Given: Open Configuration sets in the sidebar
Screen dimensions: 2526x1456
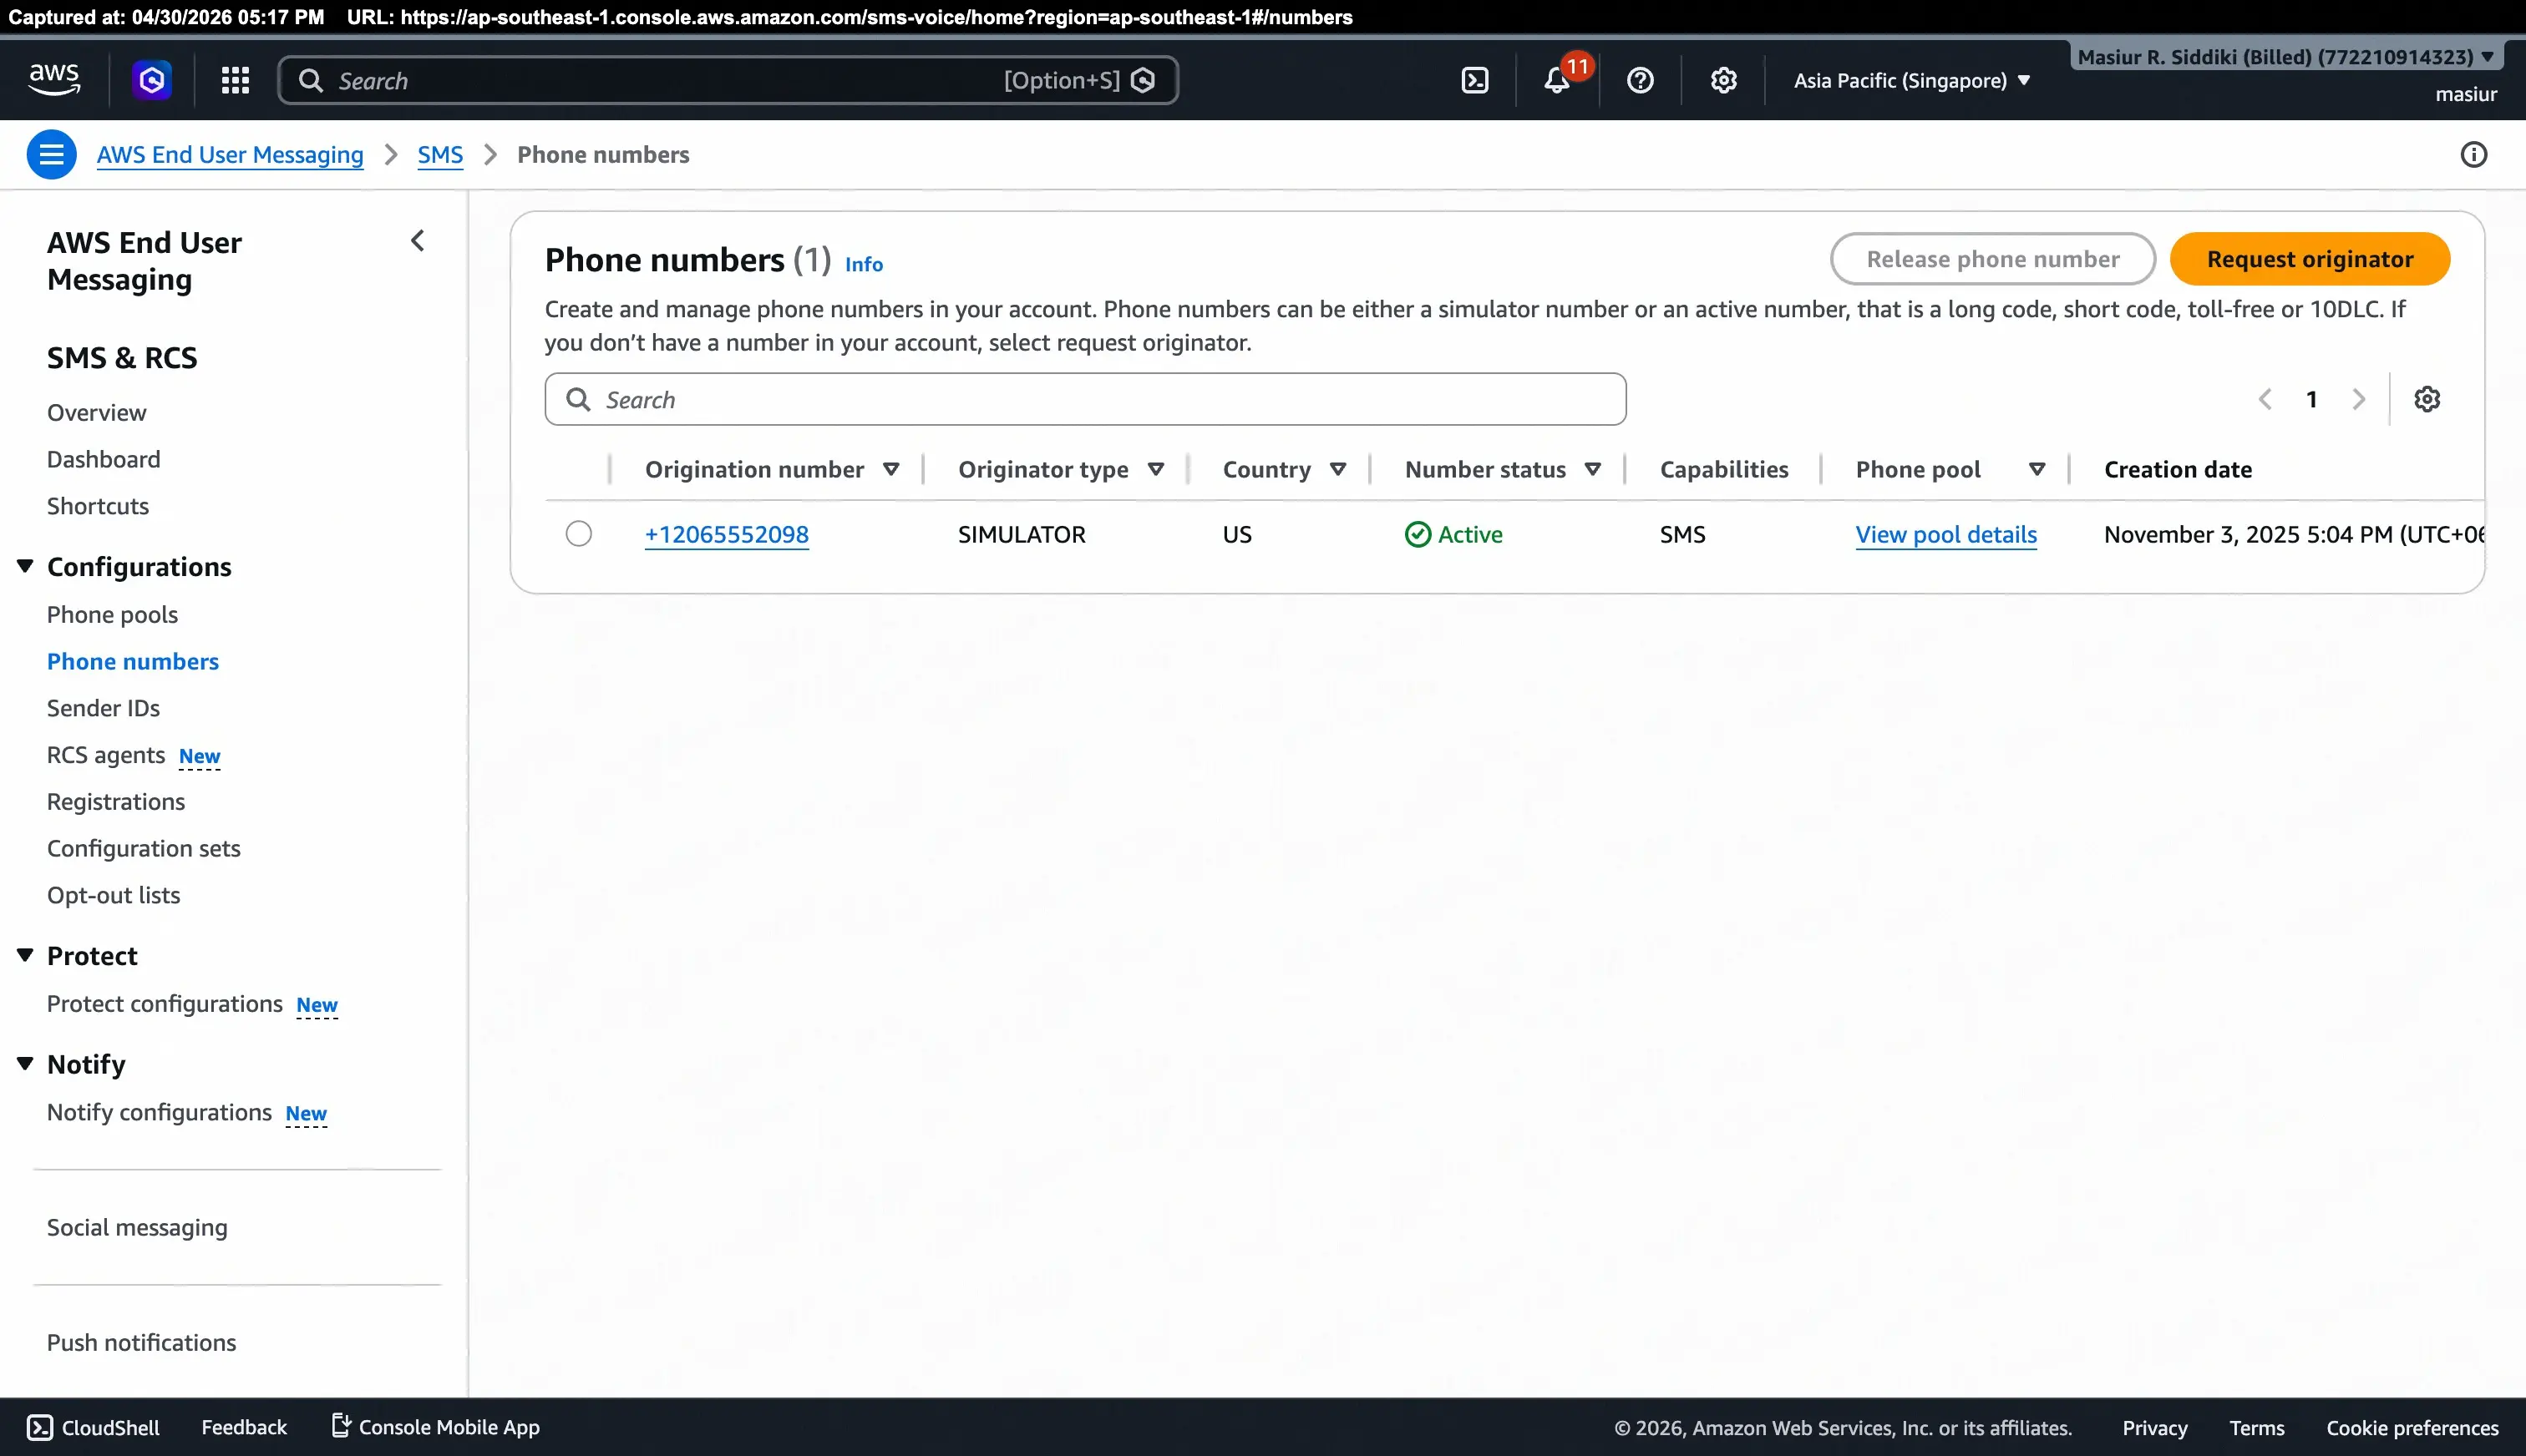Looking at the screenshot, I should point(144,848).
